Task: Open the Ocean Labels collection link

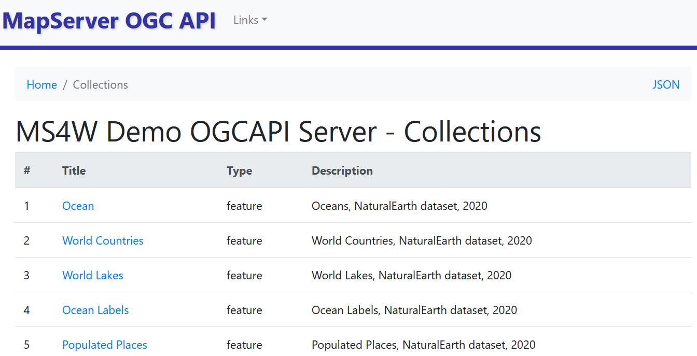Action: click(95, 310)
